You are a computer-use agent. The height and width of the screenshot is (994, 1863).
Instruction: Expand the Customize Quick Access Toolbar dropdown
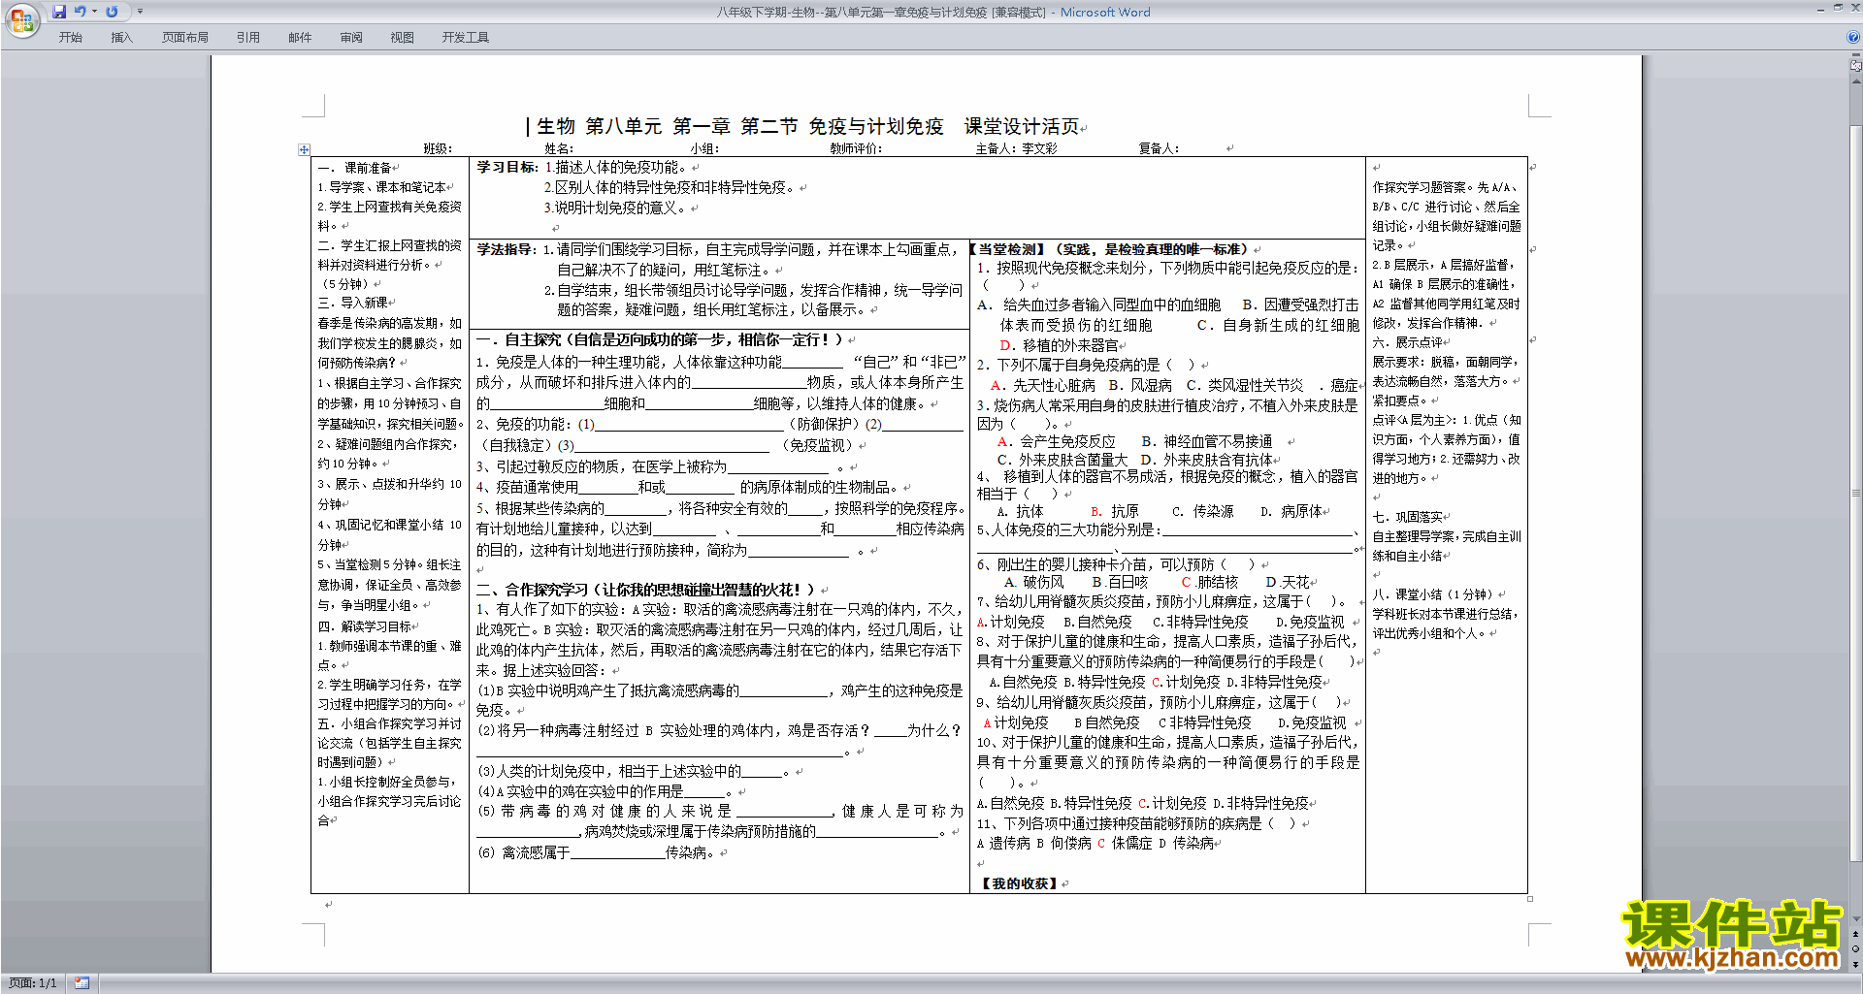click(140, 12)
